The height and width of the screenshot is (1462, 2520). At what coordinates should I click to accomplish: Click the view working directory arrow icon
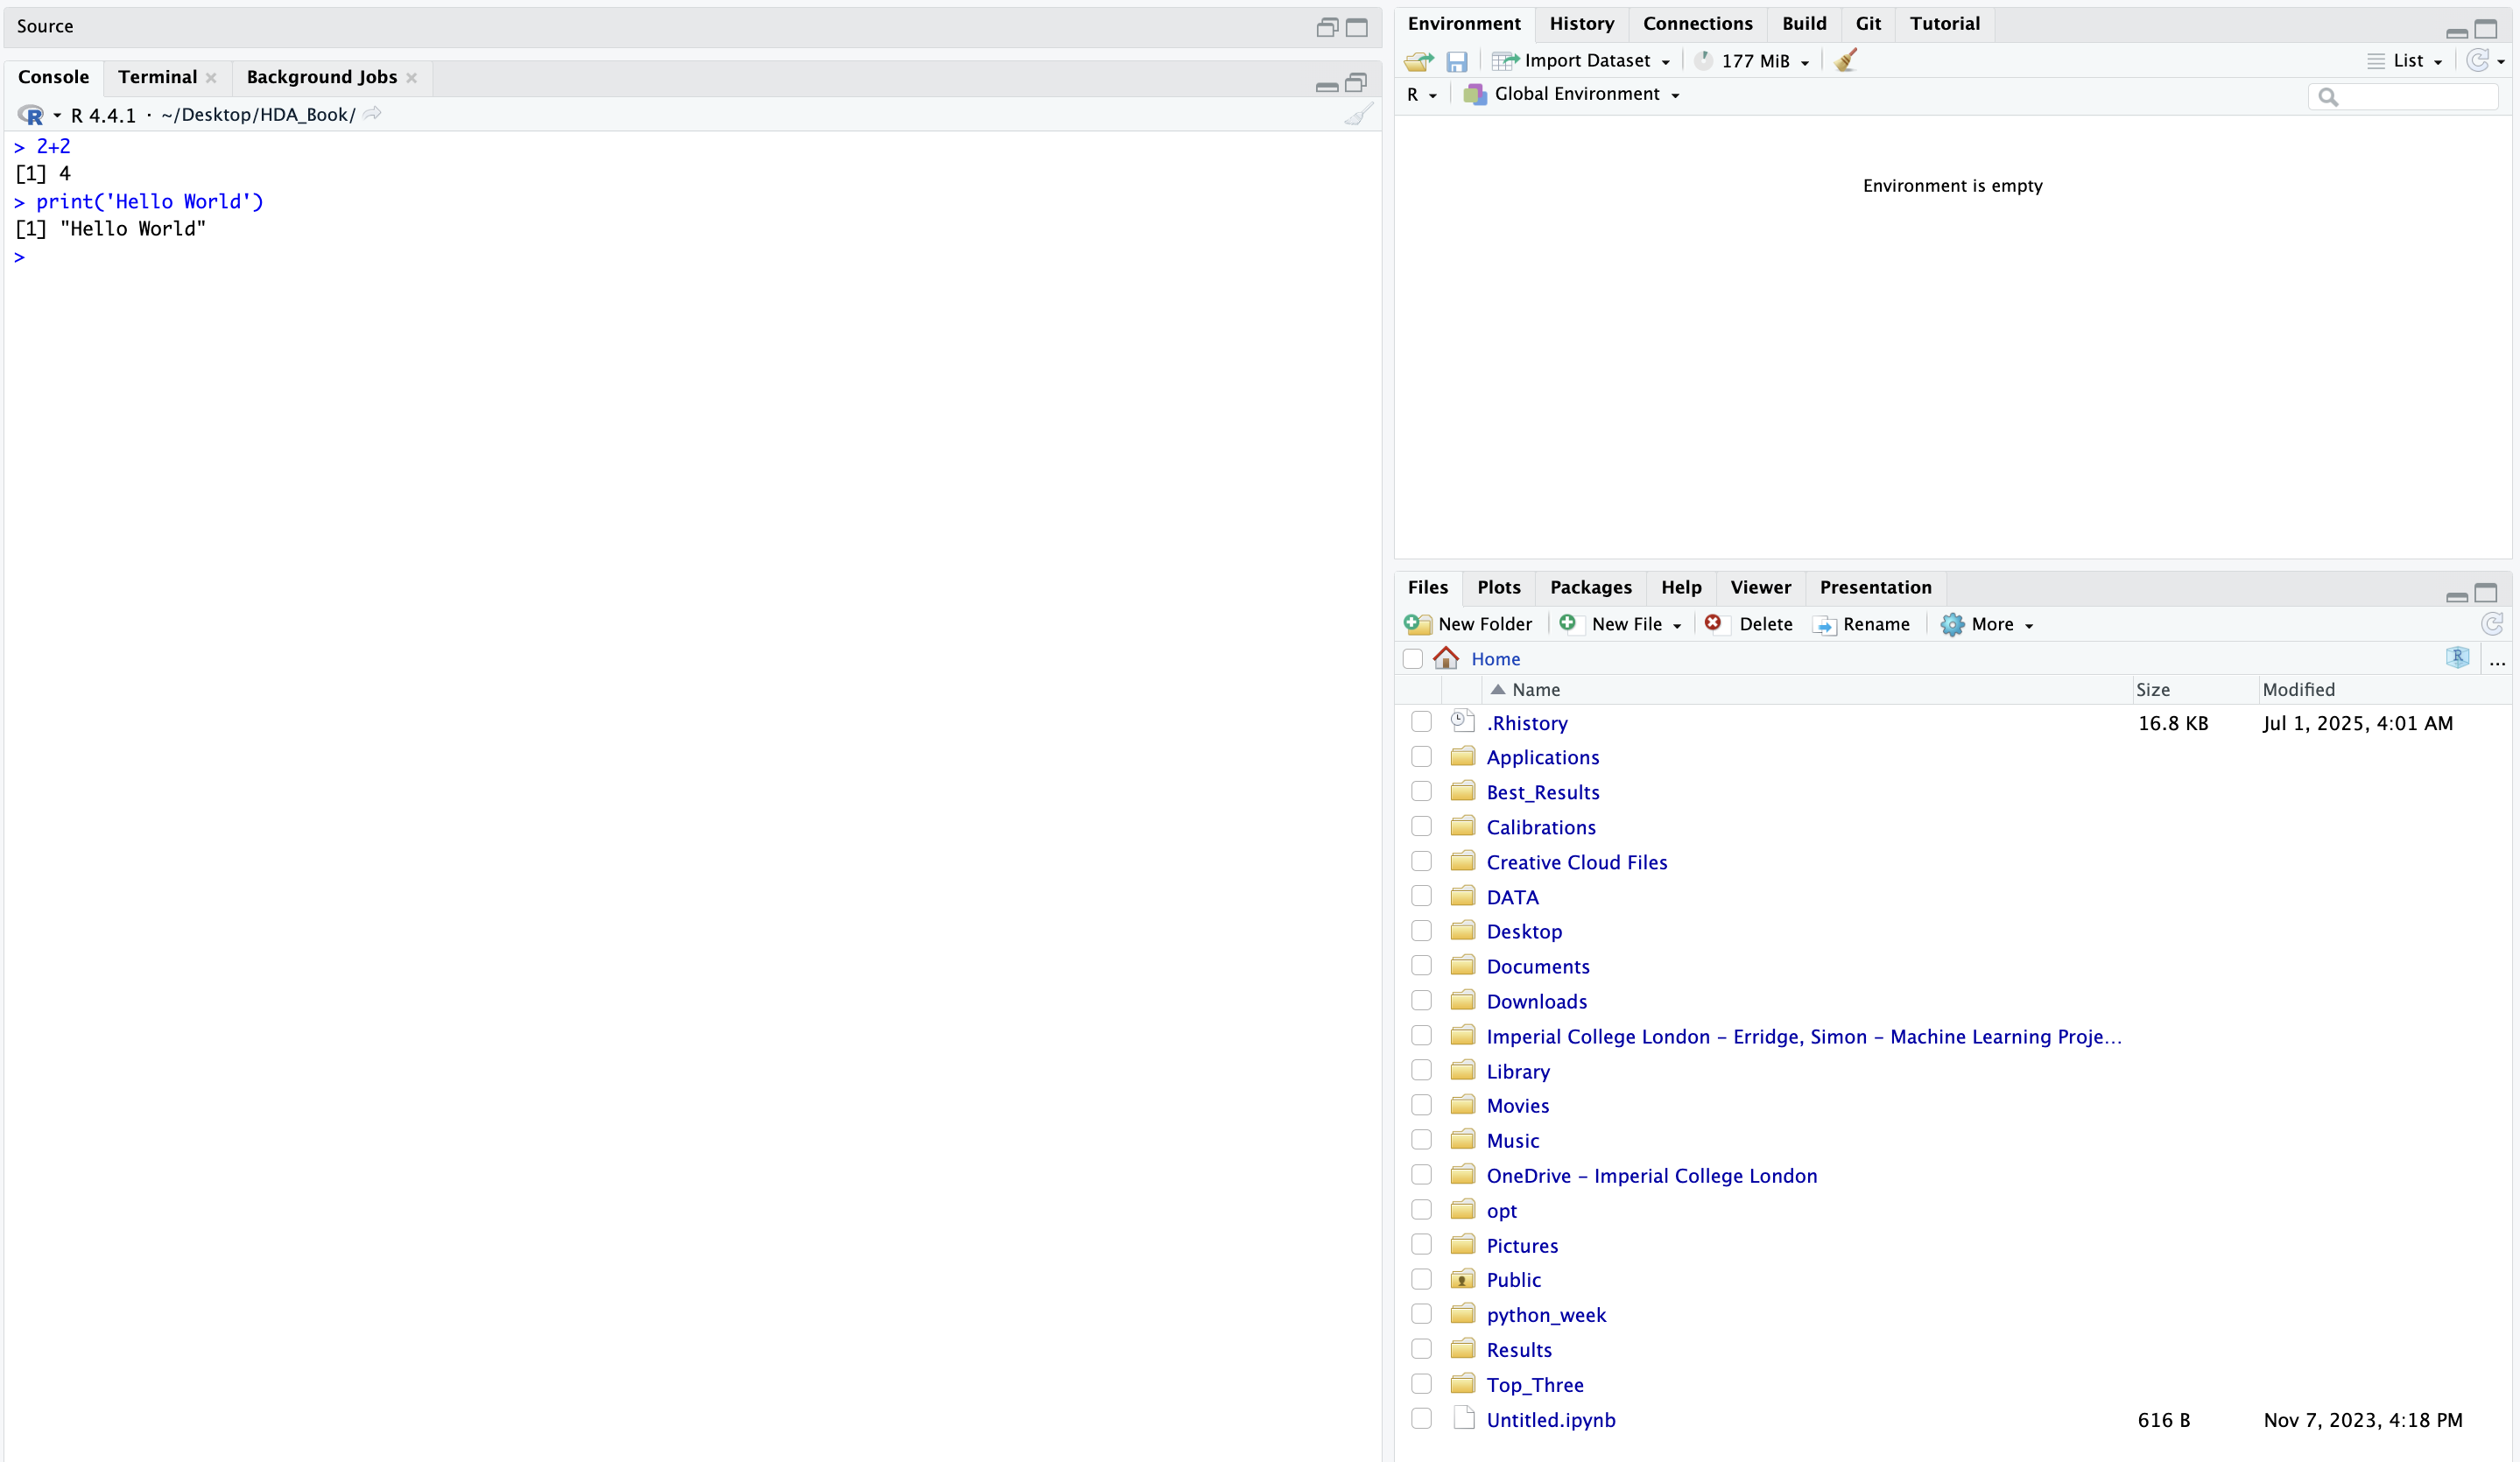372,114
